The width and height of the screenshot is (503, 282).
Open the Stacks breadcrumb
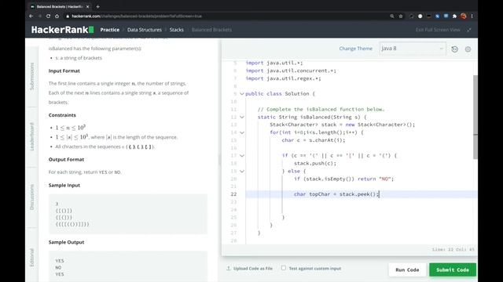click(x=176, y=30)
